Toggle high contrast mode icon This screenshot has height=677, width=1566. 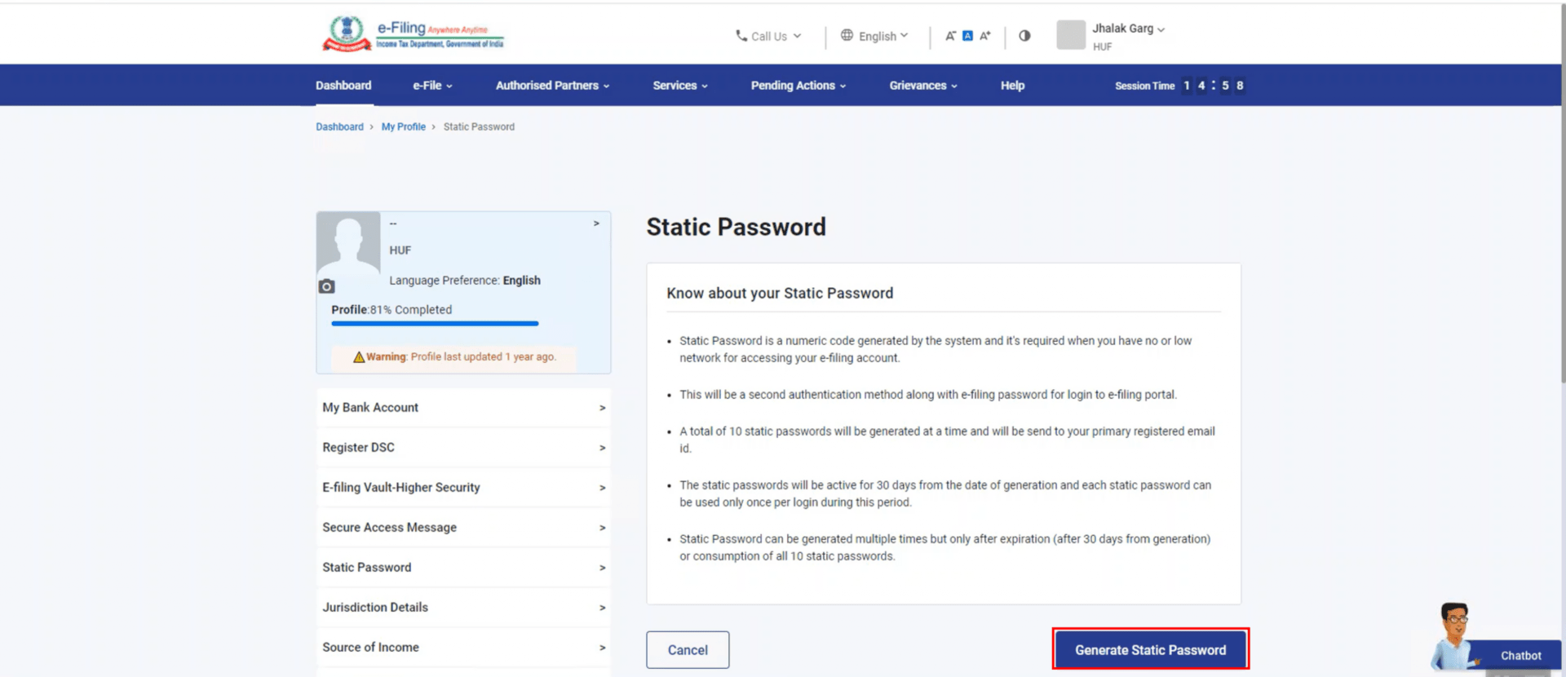pos(1024,36)
